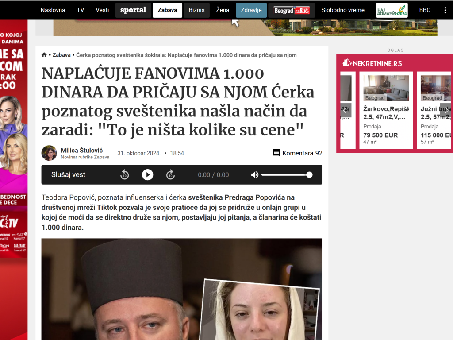Open Beograd na Blic section
This screenshot has width=453, height=340.
[292, 10]
